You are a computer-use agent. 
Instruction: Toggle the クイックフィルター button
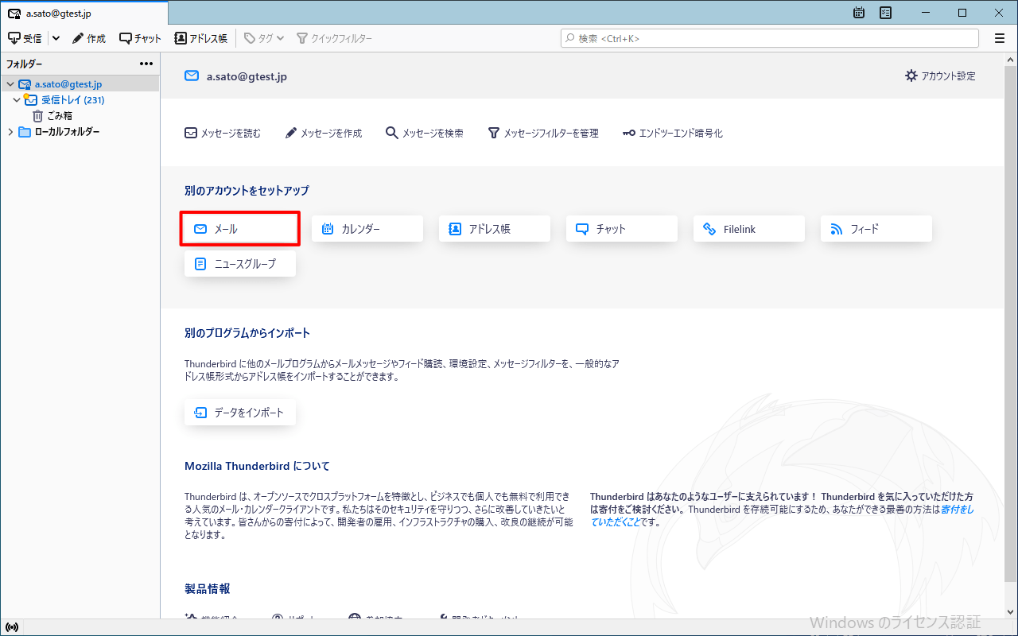[x=334, y=38]
